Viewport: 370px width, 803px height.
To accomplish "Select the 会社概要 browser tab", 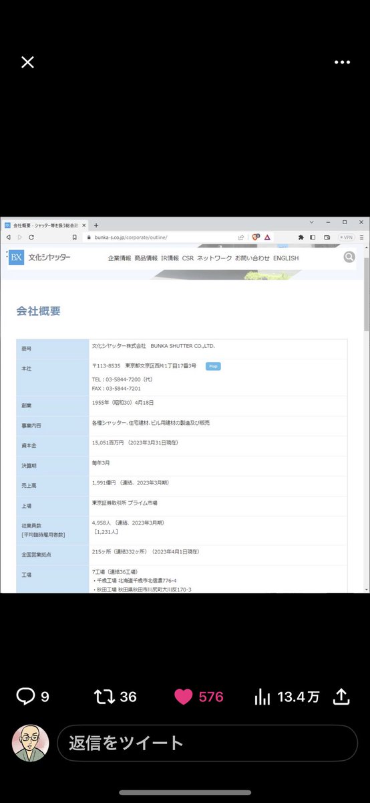I will pyautogui.click(x=45, y=226).
